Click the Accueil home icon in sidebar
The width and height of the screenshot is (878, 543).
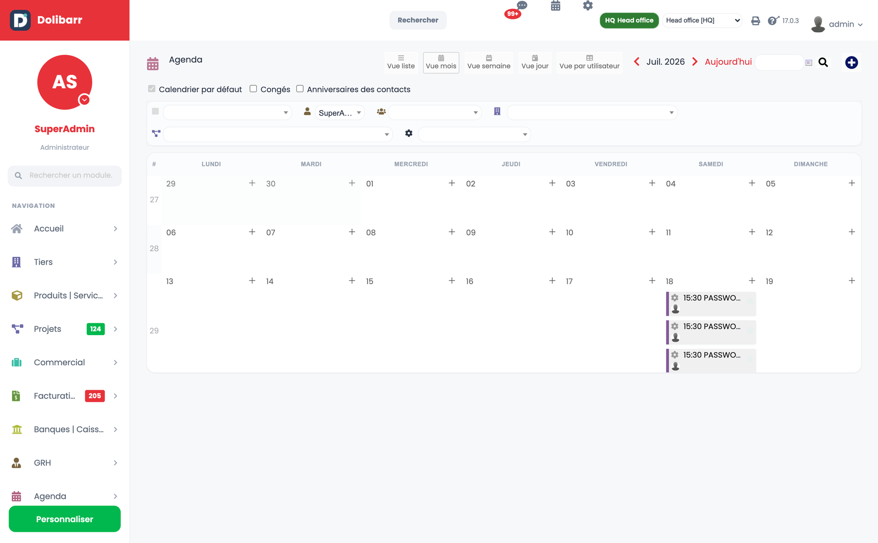tap(17, 229)
